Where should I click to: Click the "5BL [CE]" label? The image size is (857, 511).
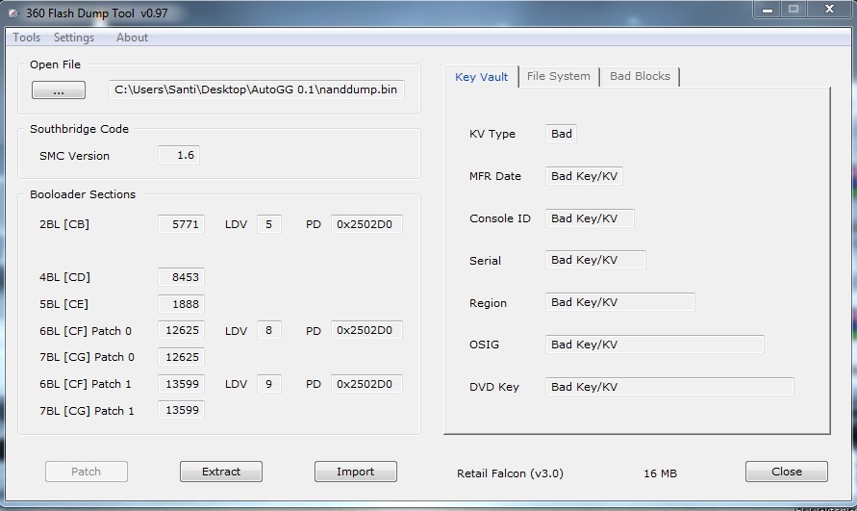(63, 304)
